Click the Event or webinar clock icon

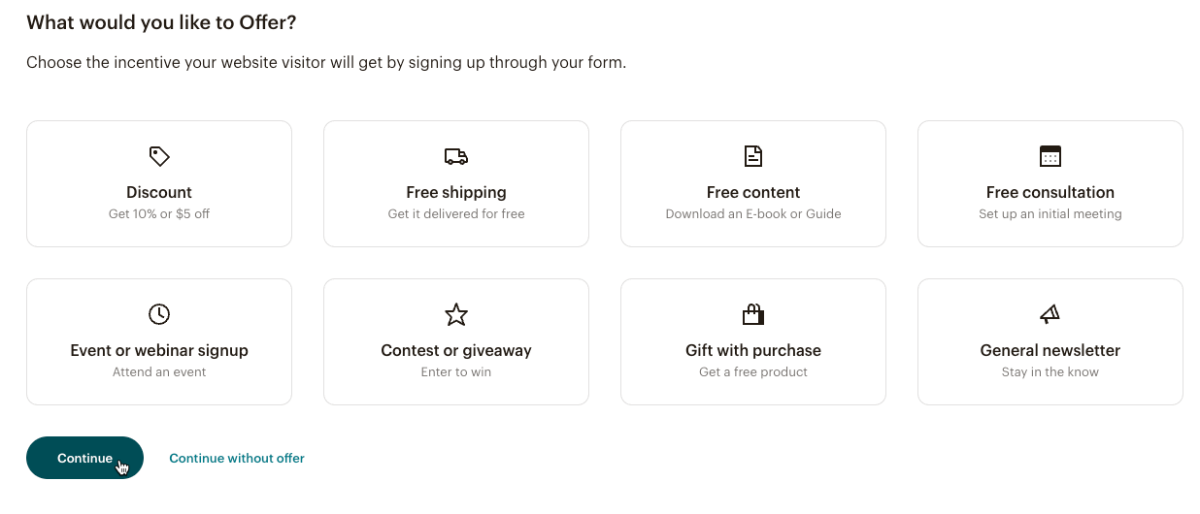coord(159,314)
